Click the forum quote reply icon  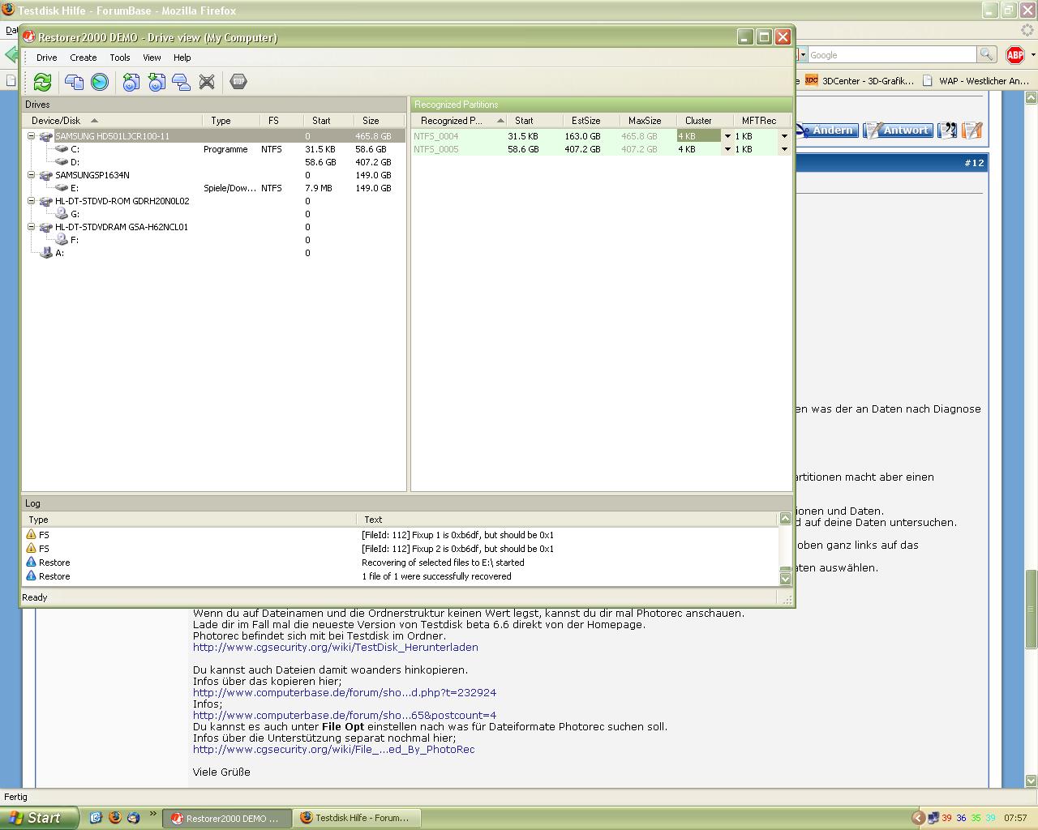click(947, 130)
